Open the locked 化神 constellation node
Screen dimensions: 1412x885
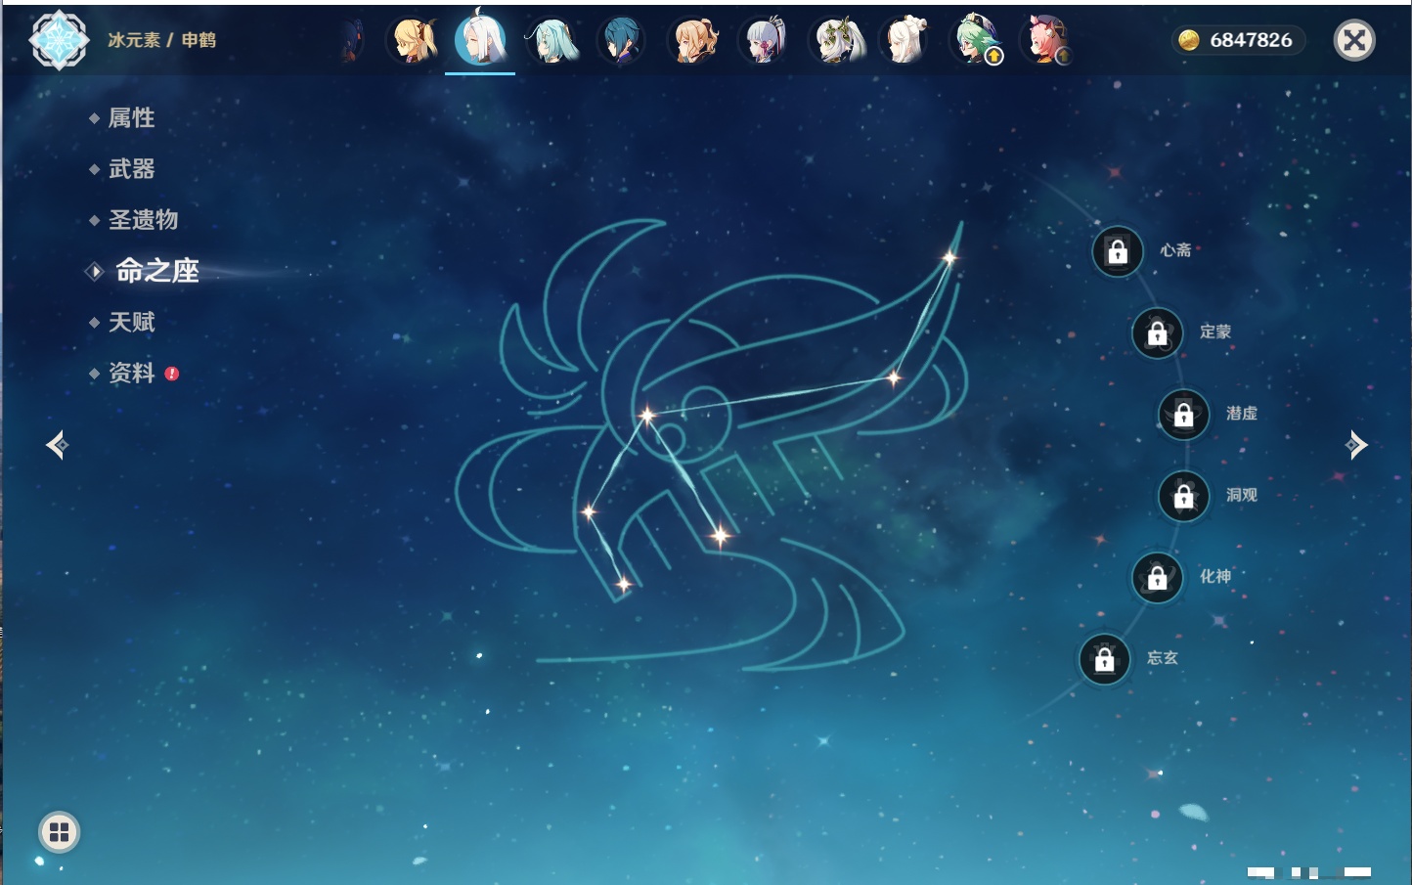pos(1158,577)
